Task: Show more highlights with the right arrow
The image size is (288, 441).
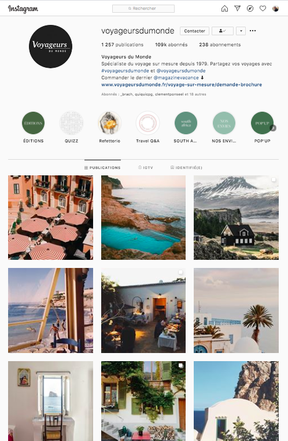Action: (273, 128)
